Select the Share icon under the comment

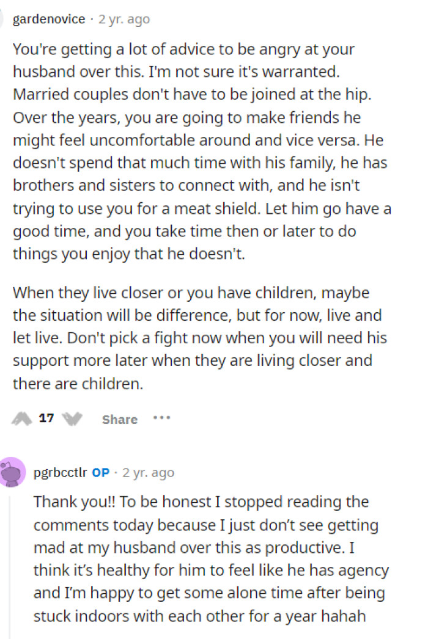pyautogui.click(x=119, y=418)
